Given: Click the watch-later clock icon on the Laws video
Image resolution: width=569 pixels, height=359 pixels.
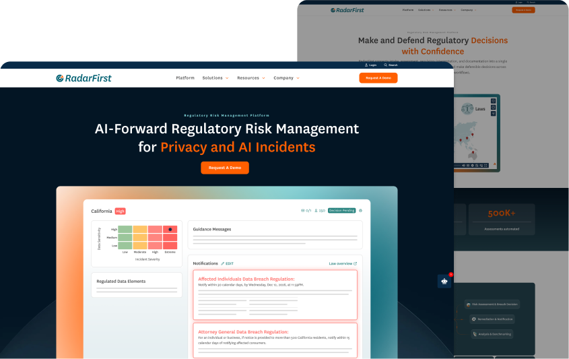Looking at the screenshot, I should click(493, 108).
